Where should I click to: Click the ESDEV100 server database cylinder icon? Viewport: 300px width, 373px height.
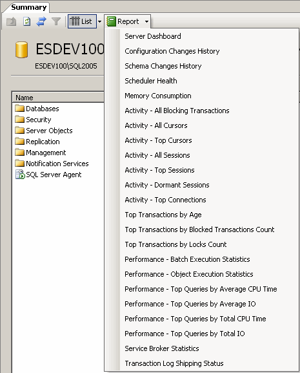[x=21, y=50]
